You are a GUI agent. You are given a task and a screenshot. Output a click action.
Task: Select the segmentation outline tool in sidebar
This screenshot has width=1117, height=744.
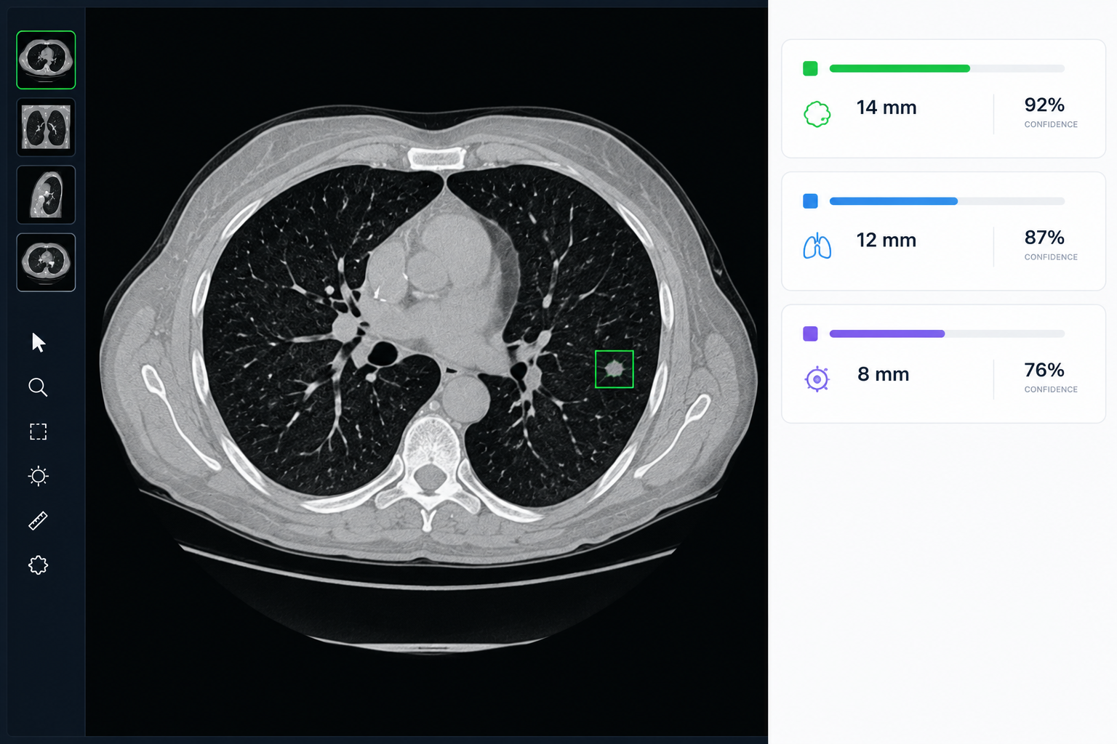pos(38,565)
